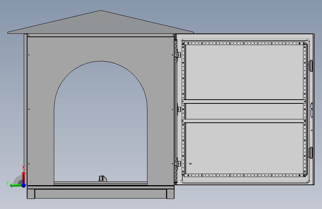Select the small bracket at the arch bottom
The width and height of the screenshot is (322, 209).
103,179
